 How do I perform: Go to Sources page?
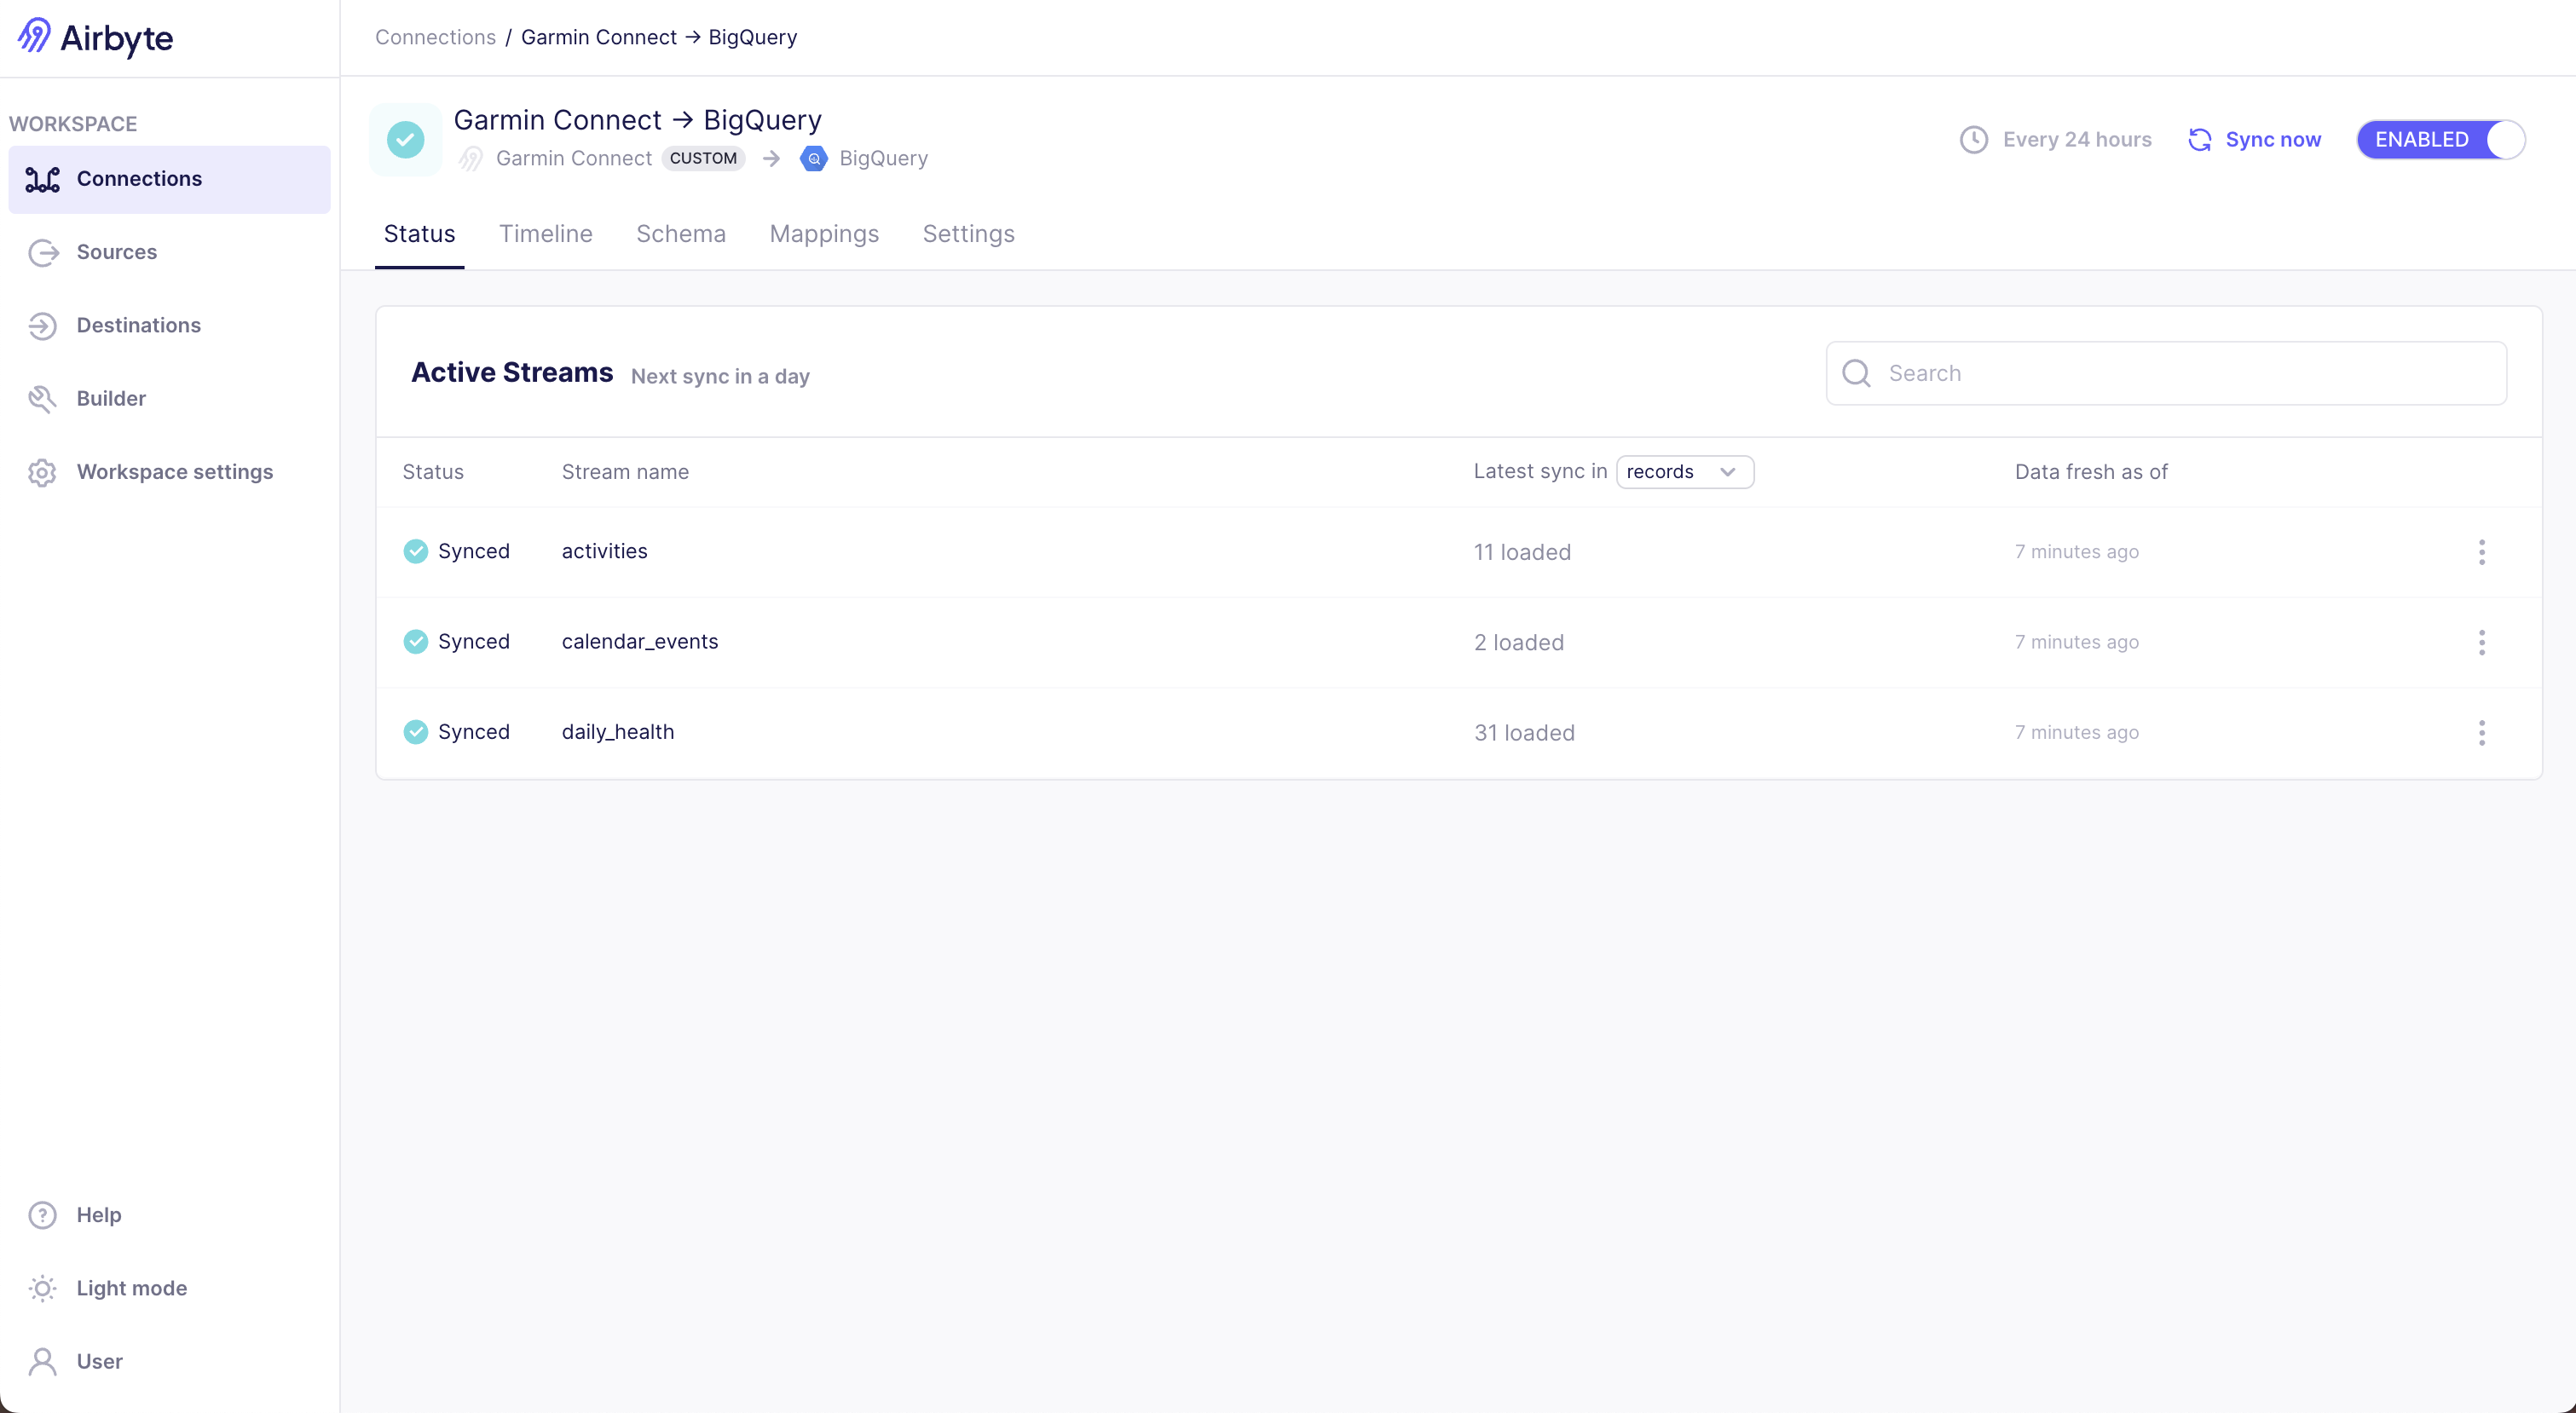169,252
